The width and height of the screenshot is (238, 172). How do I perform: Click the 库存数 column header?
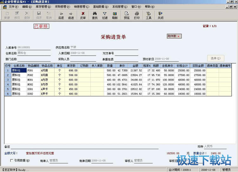tap(71, 66)
